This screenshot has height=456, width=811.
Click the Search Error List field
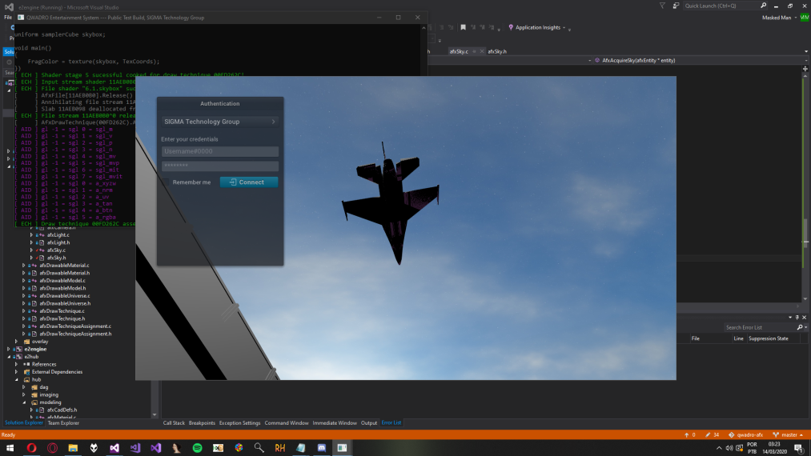(759, 327)
